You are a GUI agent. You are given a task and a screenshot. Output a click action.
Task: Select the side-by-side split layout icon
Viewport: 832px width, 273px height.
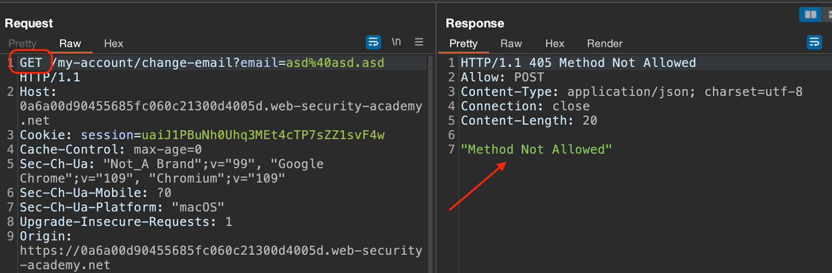pyautogui.click(x=810, y=15)
